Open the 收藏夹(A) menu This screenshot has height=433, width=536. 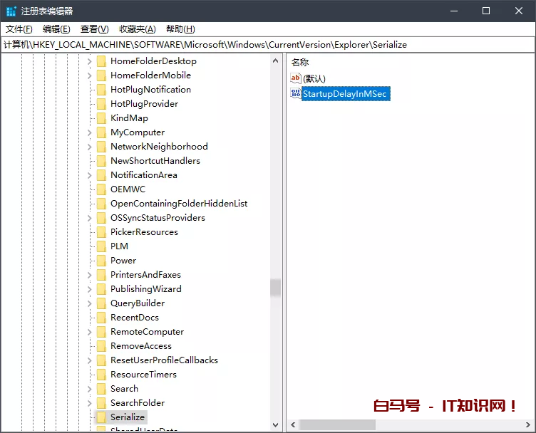coord(137,29)
